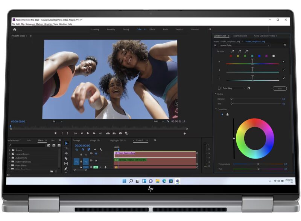The width and height of the screenshot is (301, 221).
Task: Select the Slip tool
Action: [66, 163]
